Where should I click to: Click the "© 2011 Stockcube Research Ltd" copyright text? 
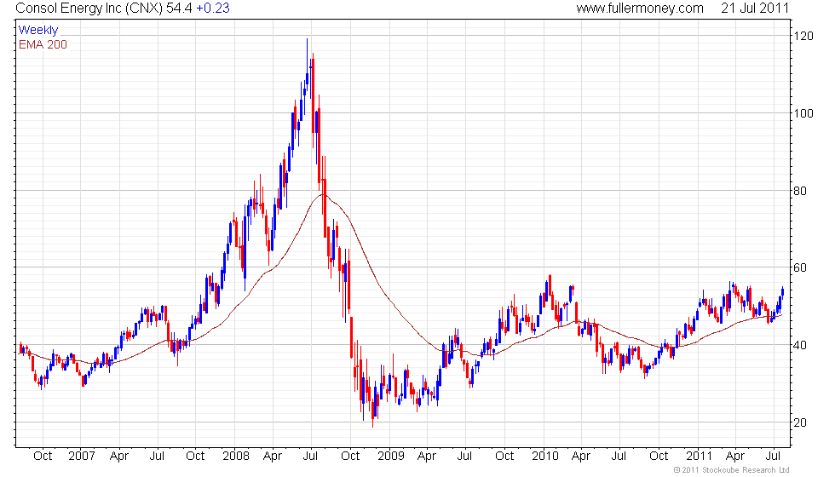731,470
